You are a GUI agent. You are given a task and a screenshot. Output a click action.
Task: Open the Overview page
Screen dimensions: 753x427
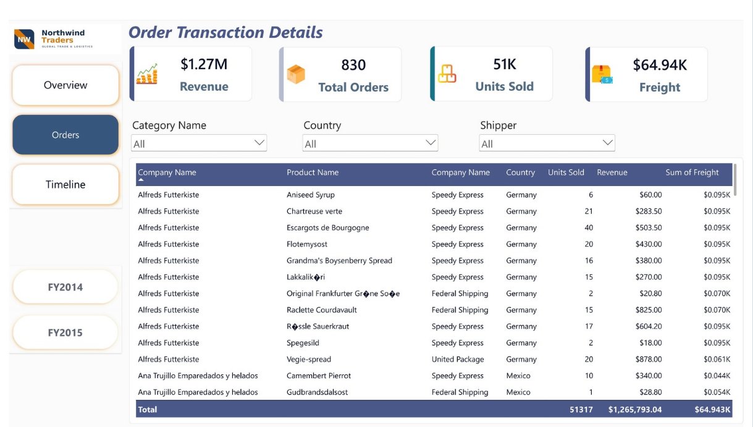[65, 85]
